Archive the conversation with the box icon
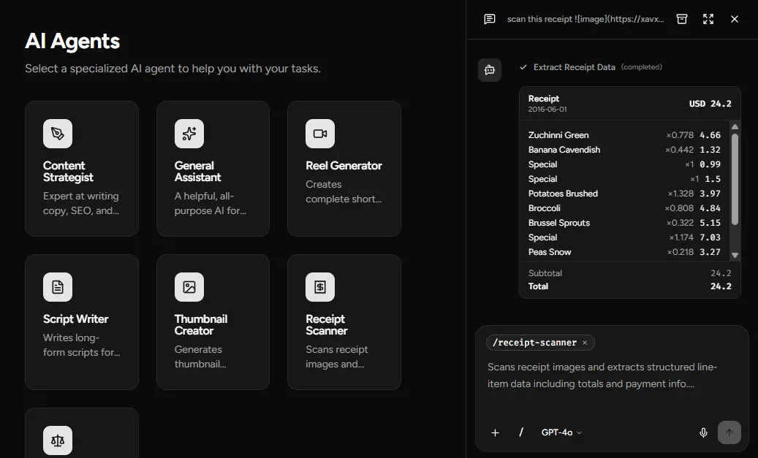The height and width of the screenshot is (458, 758). (682, 19)
